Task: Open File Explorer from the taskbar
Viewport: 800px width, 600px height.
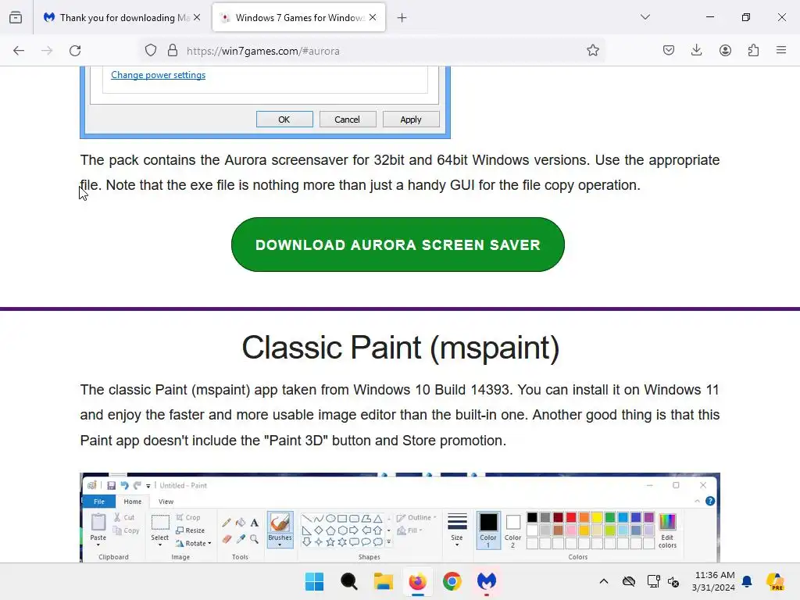Action: pos(383,581)
